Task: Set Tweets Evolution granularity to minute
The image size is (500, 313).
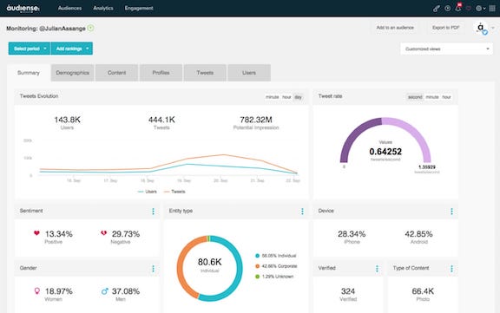Action: (x=273, y=97)
